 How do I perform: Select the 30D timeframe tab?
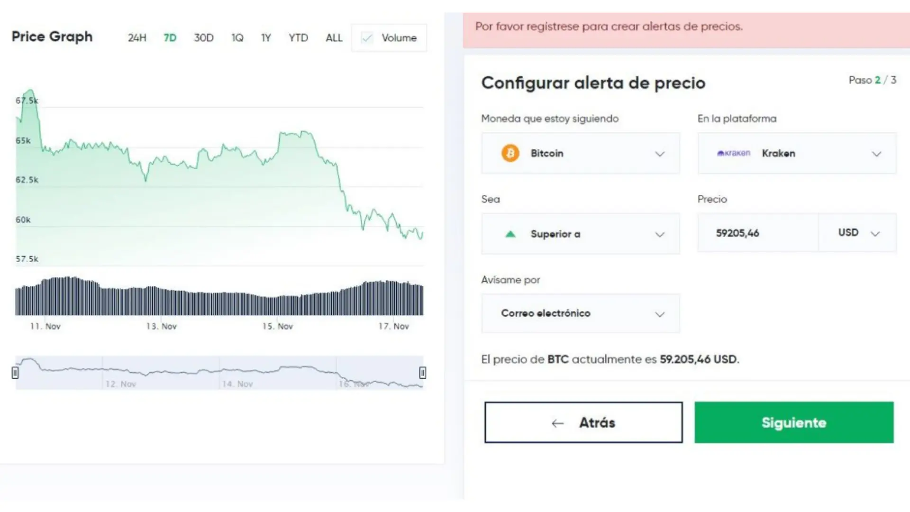pos(204,37)
